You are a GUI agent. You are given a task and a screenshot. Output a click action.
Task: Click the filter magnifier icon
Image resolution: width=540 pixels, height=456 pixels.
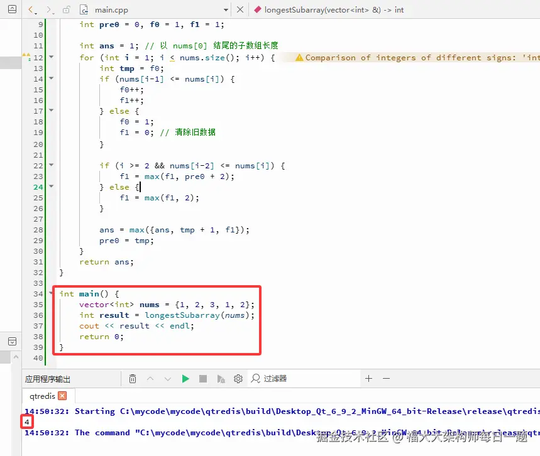click(x=255, y=379)
